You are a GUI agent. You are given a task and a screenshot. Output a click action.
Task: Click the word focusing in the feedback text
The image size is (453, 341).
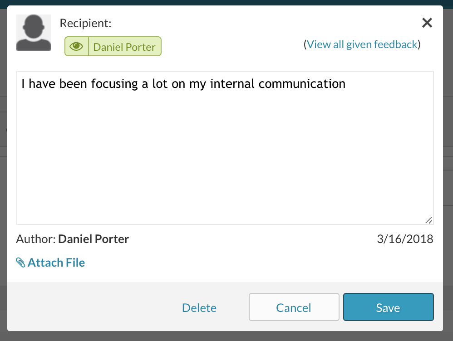click(114, 84)
